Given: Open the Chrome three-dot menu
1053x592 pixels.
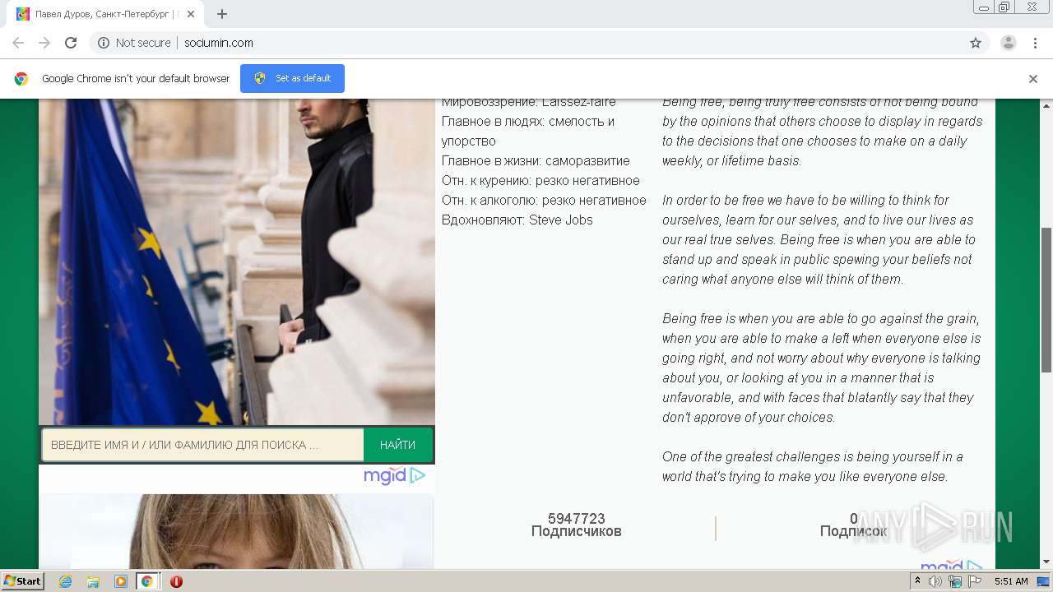Looking at the screenshot, I should point(1035,43).
